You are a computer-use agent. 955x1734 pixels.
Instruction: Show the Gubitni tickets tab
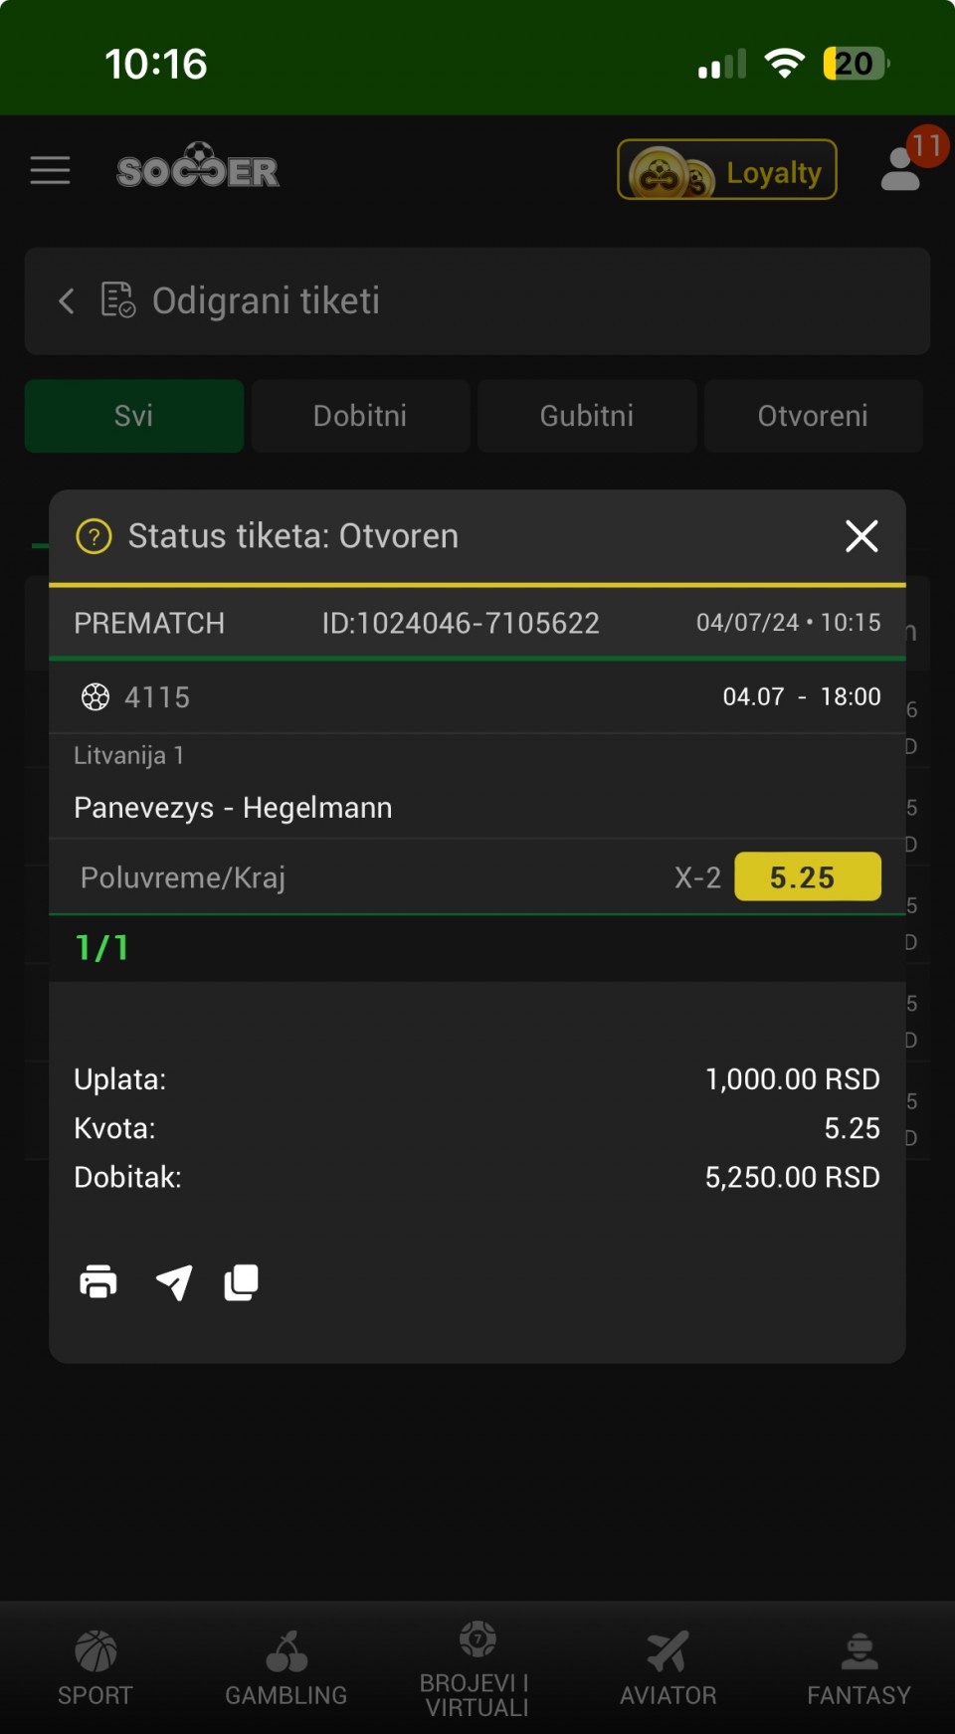(587, 416)
